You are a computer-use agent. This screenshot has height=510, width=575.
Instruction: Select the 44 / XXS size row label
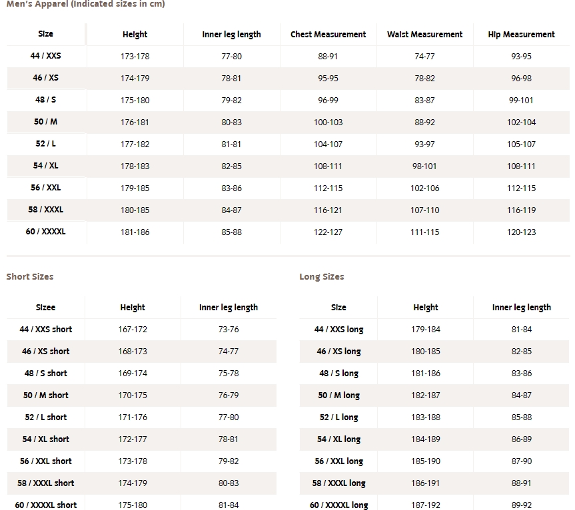click(x=46, y=56)
